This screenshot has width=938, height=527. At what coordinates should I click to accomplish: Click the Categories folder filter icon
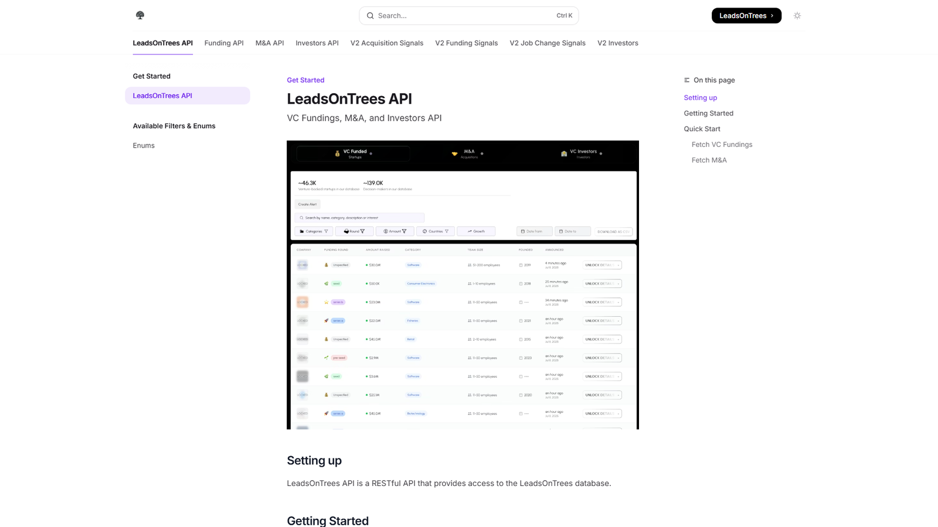click(x=302, y=231)
